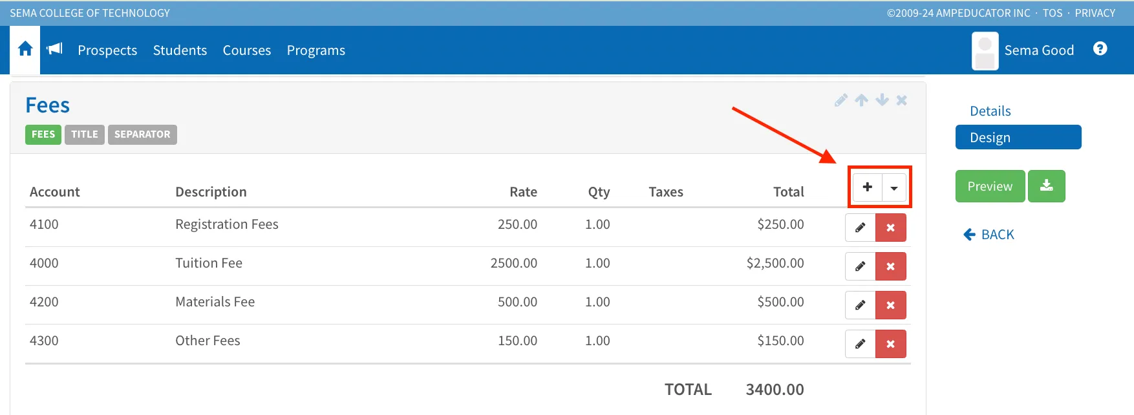Open the Students menu
Screen dimensions: 1134x415
pyautogui.click(x=180, y=50)
